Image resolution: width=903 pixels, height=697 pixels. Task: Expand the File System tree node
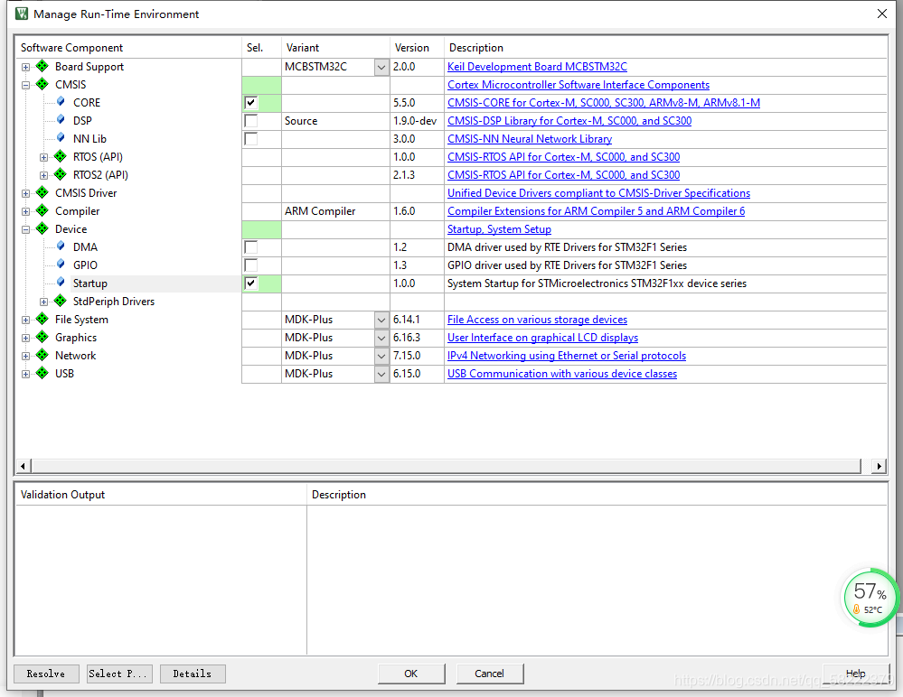click(x=26, y=321)
